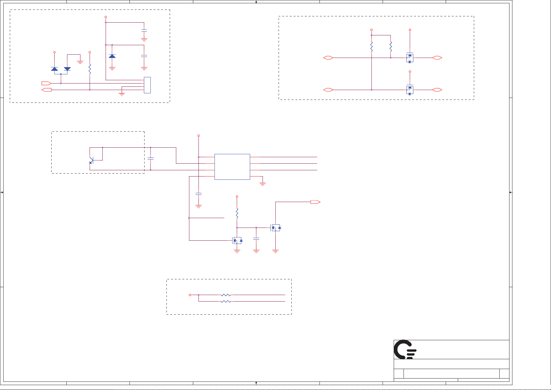Click the ground under the center capacitor between MOSFETs
The width and height of the screenshot is (551, 390).
pyautogui.click(x=256, y=251)
